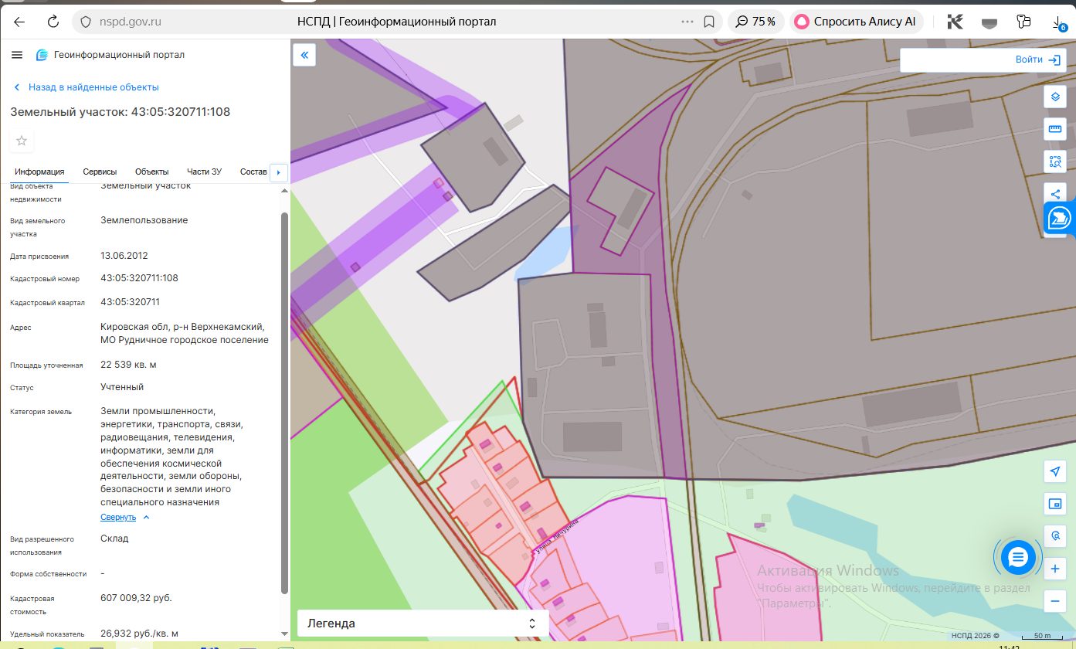Reload the page in the browser
Viewport: 1076px width, 649px height.
coord(53,22)
